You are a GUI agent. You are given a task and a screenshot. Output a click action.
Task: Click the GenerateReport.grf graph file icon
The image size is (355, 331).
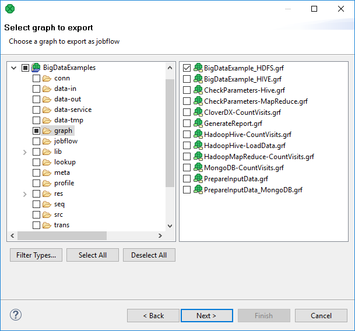tap(198, 124)
